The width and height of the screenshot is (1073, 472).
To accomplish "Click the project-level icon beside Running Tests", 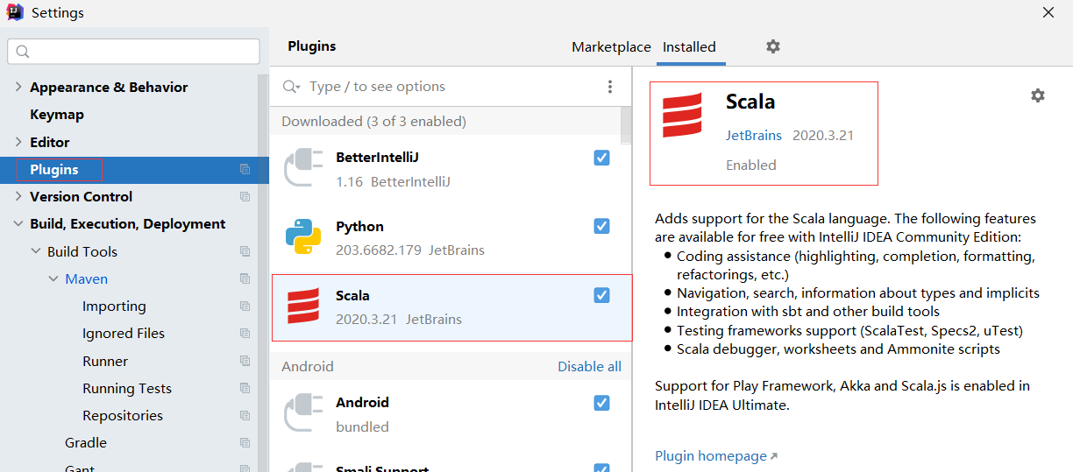I will [x=245, y=388].
